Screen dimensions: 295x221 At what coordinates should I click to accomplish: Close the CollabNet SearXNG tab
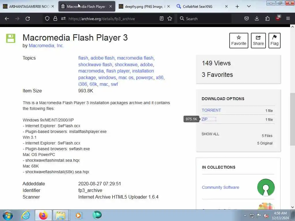[x=226, y=6]
